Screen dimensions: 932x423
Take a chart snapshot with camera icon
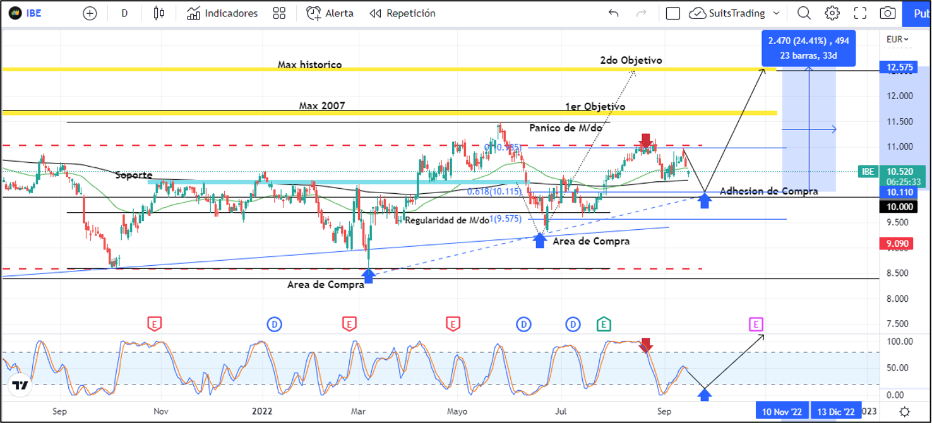888,13
